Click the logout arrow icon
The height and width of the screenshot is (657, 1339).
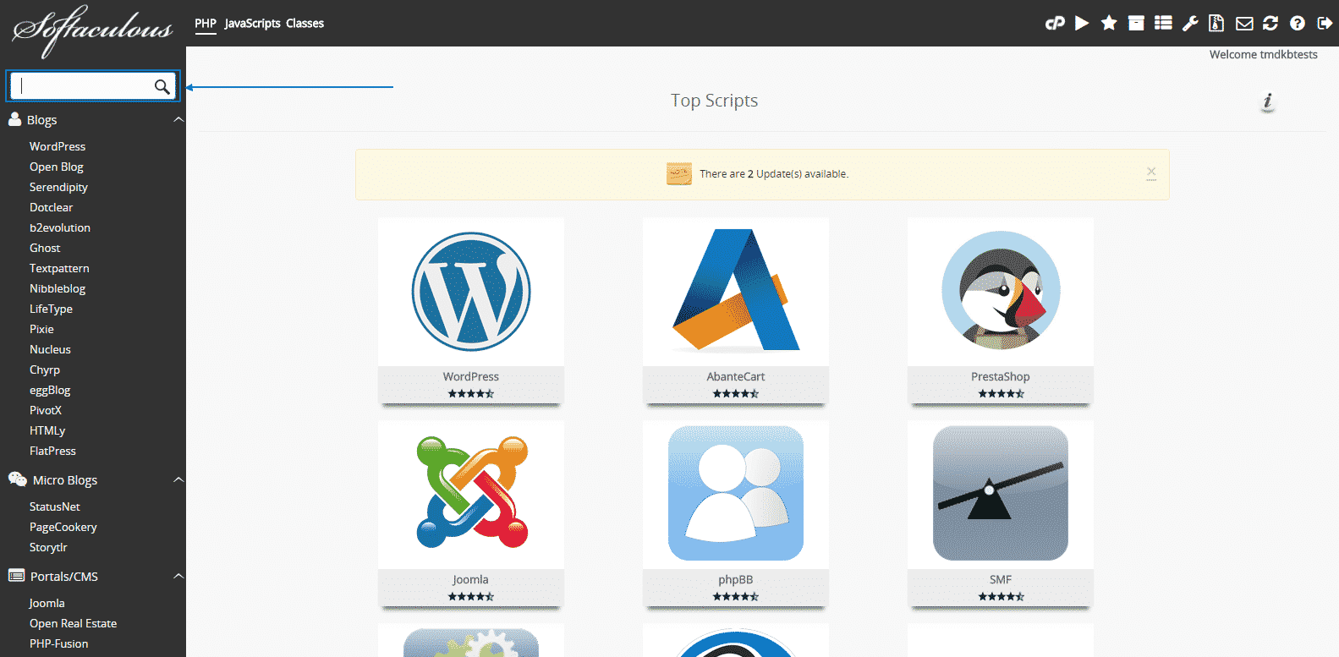[1325, 24]
